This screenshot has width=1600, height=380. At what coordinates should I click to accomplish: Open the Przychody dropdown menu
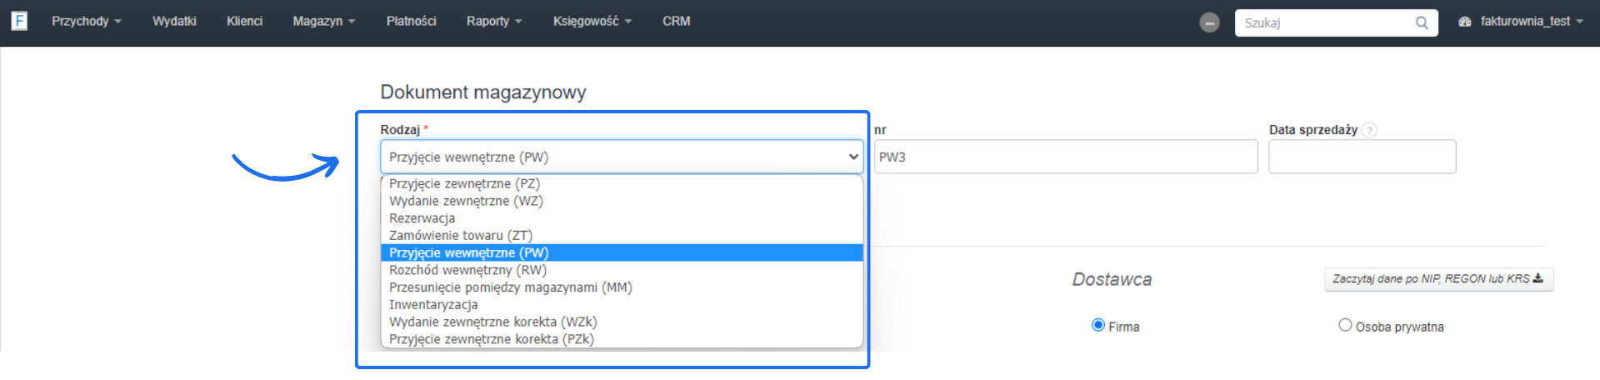[x=86, y=22]
